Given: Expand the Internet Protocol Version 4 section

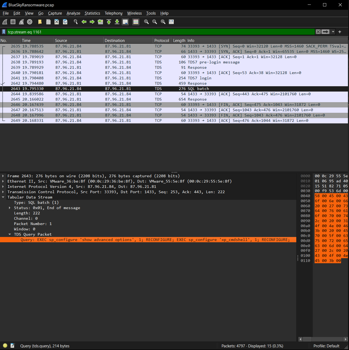Looking at the screenshot, I should point(3,187).
